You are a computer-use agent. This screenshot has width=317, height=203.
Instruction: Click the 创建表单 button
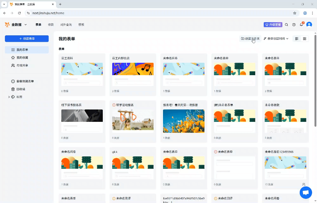pos(27,39)
